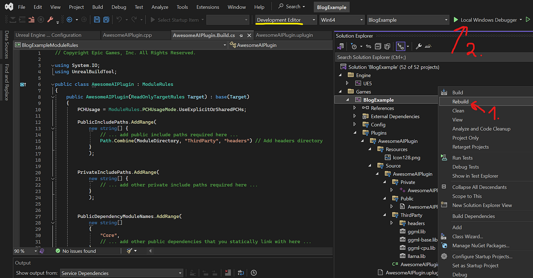Image resolution: width=533 pixels, height=278 pixels.
Task: Click the Visual Studio logo icon
Action: pyautogui.click(x=9, y=7)
